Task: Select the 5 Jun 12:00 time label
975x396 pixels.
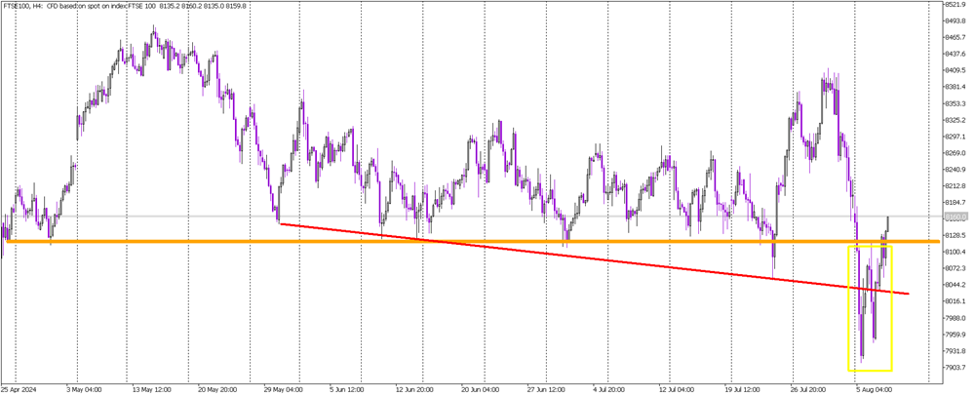Action: tap(346, 391)
